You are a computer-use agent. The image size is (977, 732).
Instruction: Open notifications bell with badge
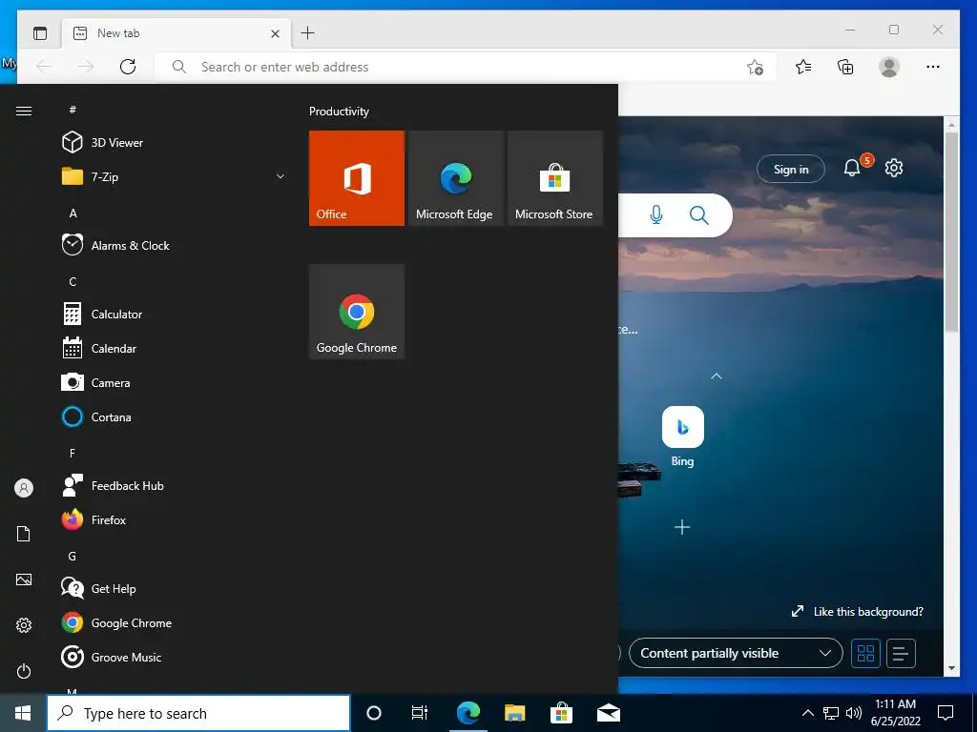(854, 167)
